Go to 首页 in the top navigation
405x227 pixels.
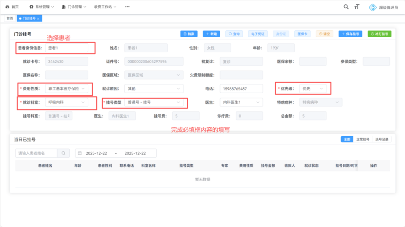click(12, 7)
